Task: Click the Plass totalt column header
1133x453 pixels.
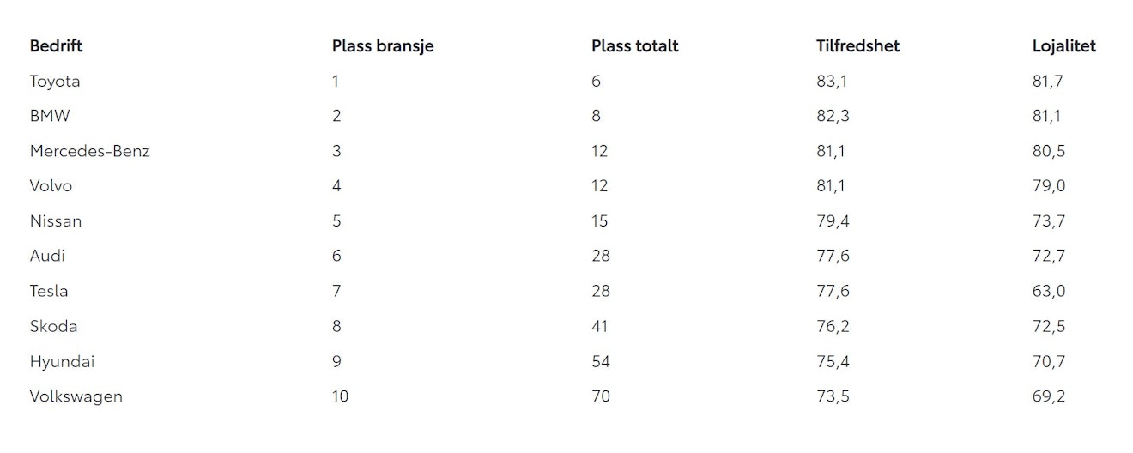Action: click(634, 46)
